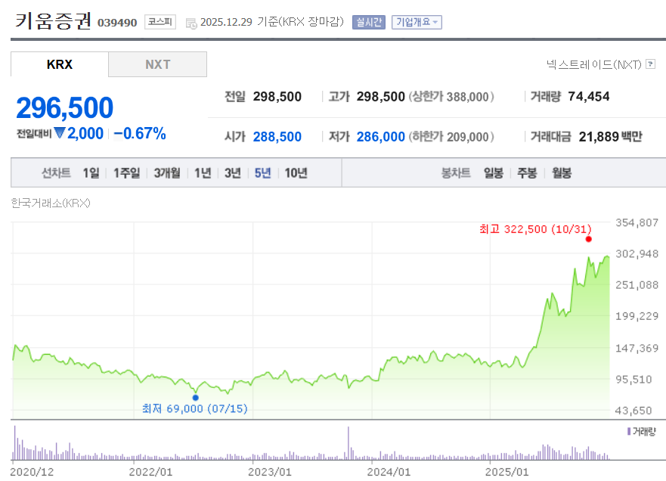666x481 pixels.
Task: Switch to 월봉 candlestick chart
Action: [x=562, y=173]
